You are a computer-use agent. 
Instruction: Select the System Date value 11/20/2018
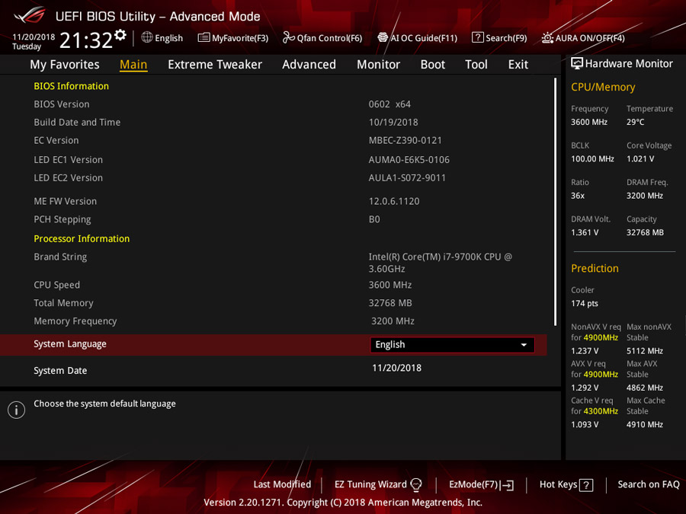coord(397,368)
